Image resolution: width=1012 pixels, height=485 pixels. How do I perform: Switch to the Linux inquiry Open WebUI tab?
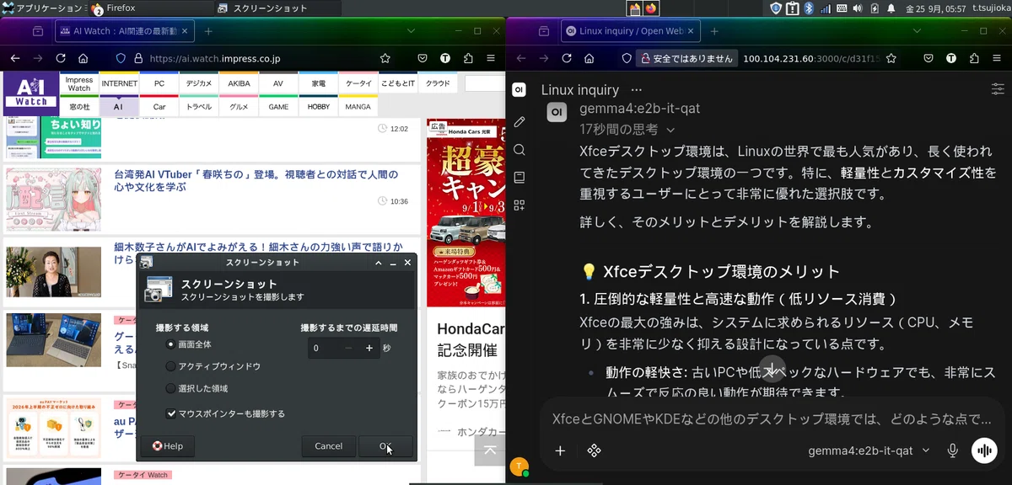[x=631, y=31]
